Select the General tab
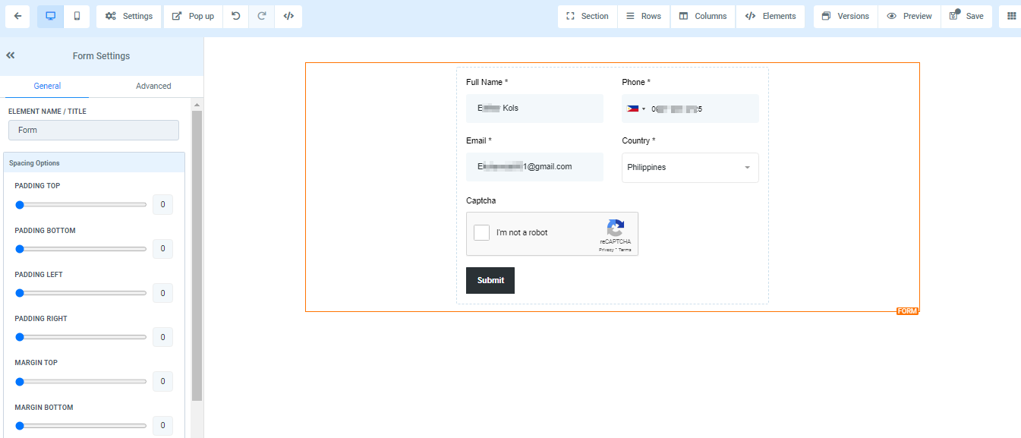Image resolution: width=1021 pixels, height=438 pixels. (x=47, y=86)
